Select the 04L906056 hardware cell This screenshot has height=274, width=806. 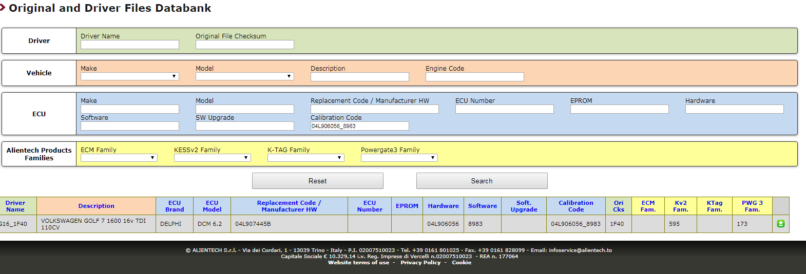click(443, 224)
